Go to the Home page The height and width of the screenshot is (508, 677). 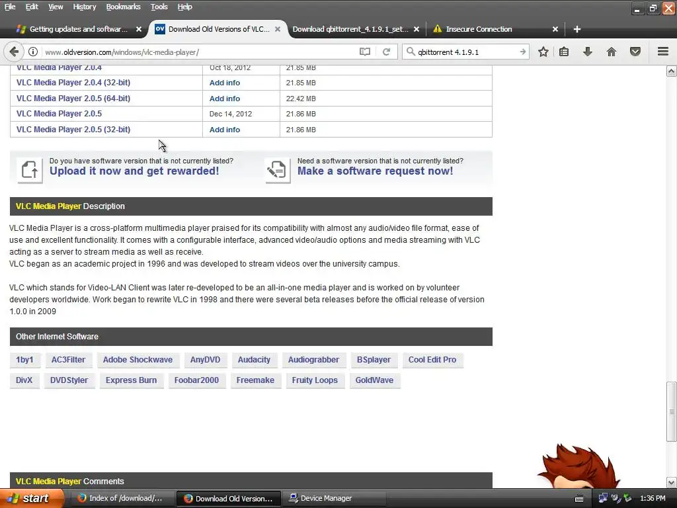612,52
